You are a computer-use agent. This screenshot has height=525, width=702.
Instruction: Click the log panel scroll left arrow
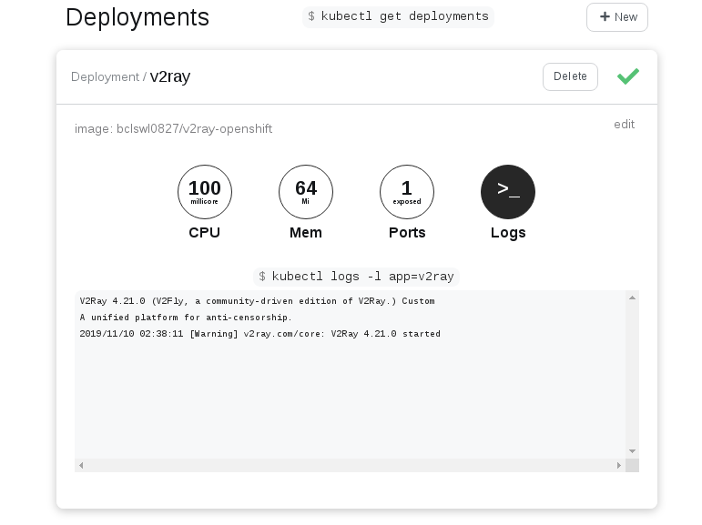(81, 465)
